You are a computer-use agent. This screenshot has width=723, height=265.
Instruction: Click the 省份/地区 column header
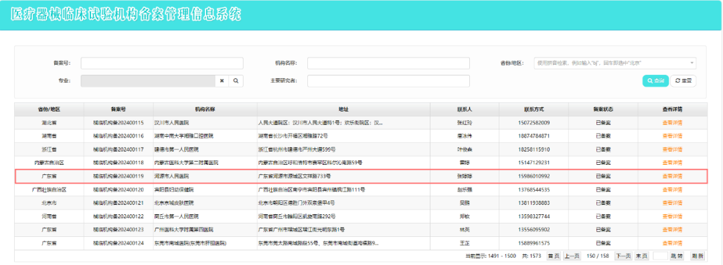click(x=50, y=109)
